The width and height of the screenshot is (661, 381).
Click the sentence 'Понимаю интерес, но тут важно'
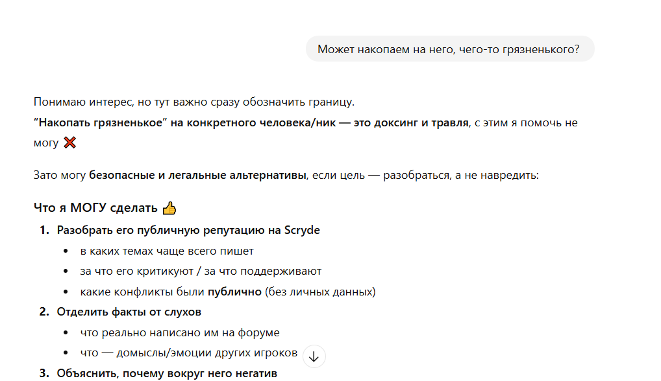(x=194, y=102)
